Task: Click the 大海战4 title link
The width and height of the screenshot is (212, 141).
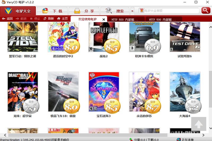Action: point(185,116)
